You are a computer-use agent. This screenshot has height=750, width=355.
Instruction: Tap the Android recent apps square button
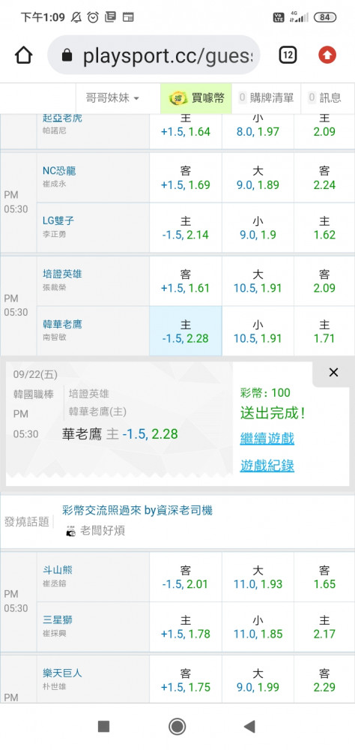[x=103, y=727]
